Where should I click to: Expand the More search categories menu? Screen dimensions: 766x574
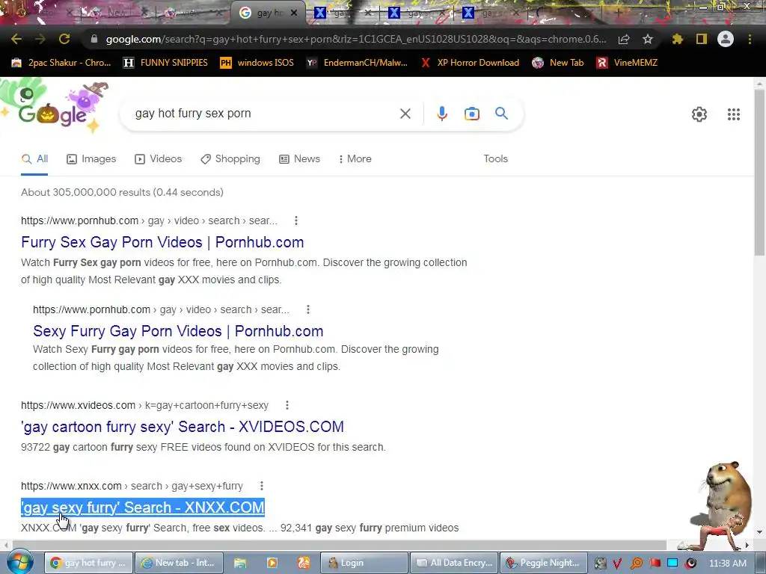point(355,159)
